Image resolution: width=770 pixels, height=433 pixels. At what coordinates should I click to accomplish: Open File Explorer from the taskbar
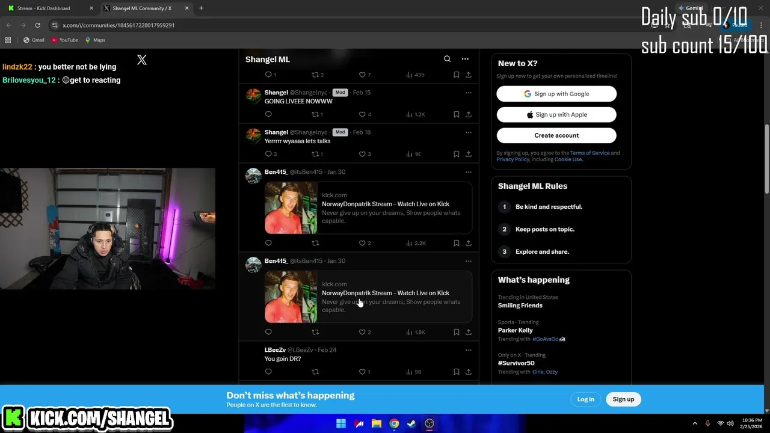(x=377, y=423)
